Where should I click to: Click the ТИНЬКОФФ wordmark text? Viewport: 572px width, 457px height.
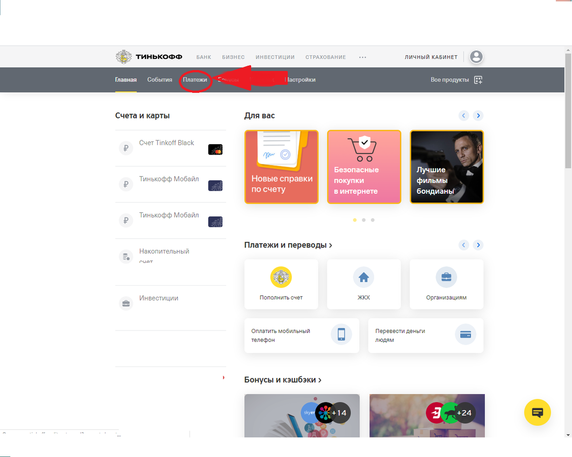[159, 57]
